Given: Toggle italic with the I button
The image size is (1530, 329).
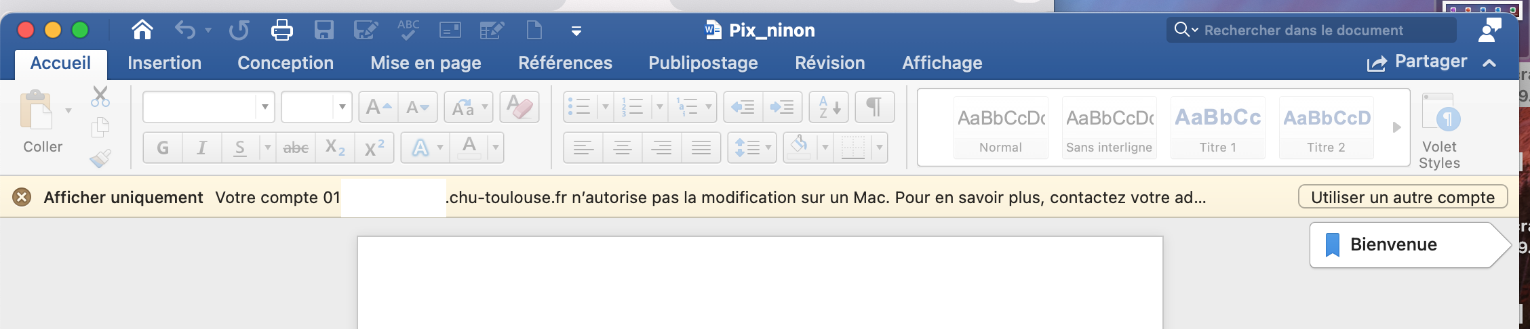Looking at the screenshot, I should [x=201, y=148].
